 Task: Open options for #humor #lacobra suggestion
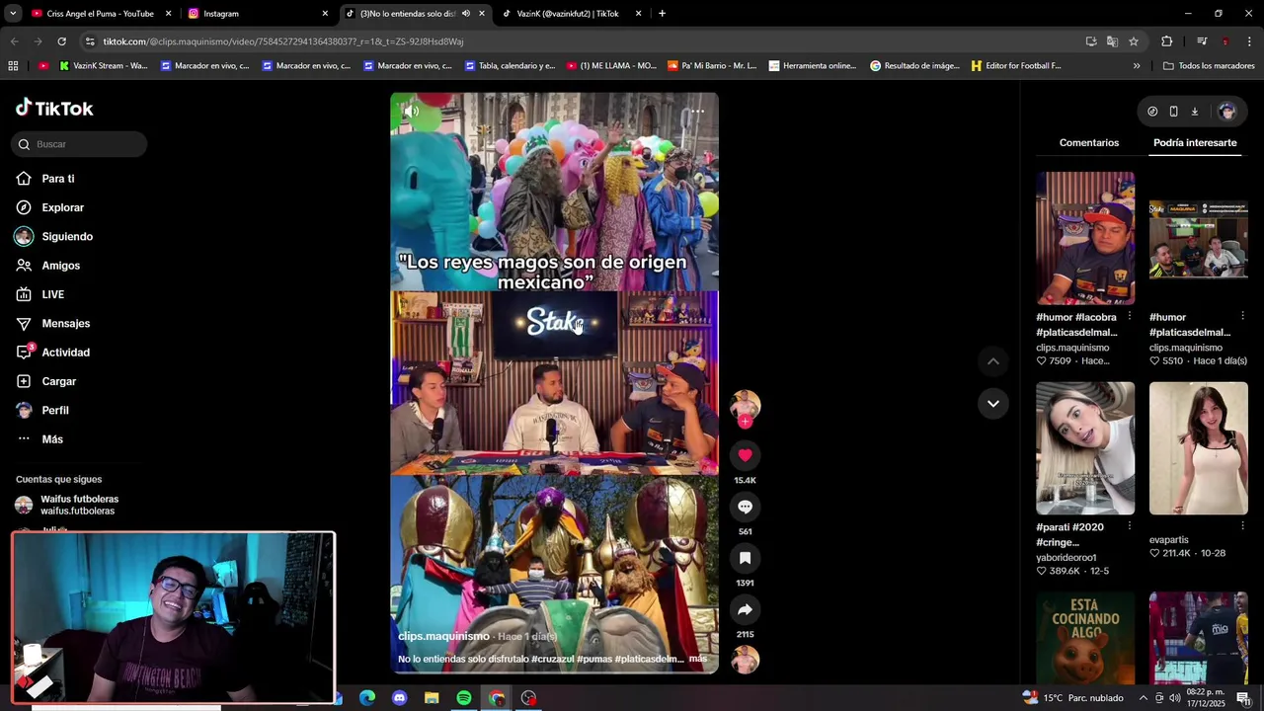coord(1129,316)
